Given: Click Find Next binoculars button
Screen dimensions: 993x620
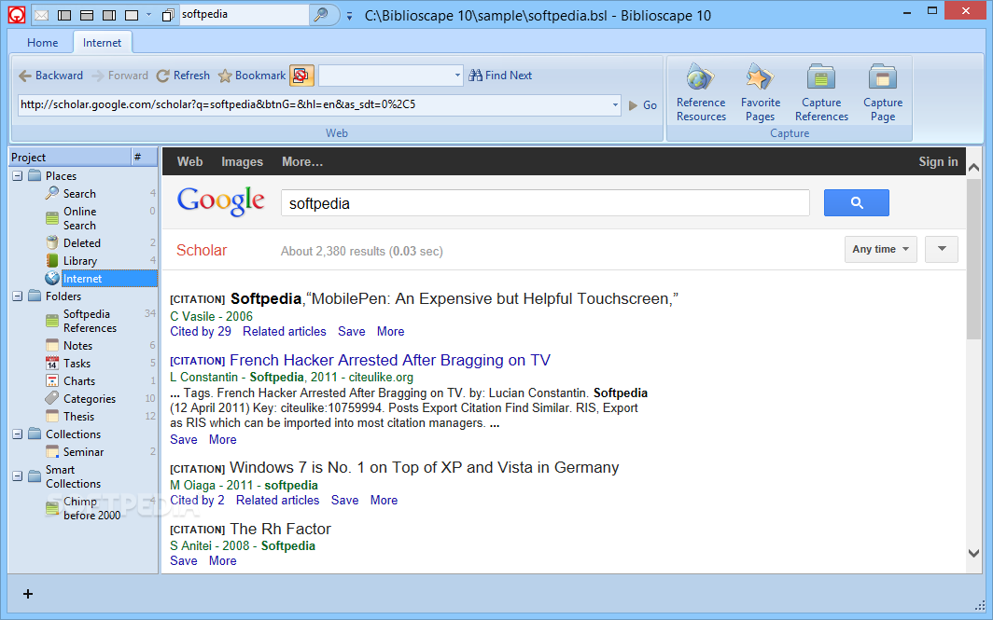Looking at the screenshot, I should (500, 76).
